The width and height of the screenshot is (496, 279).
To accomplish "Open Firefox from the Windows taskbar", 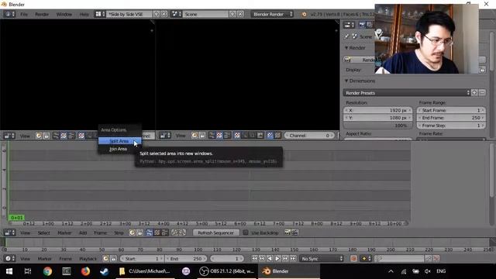I will [85, 271].
